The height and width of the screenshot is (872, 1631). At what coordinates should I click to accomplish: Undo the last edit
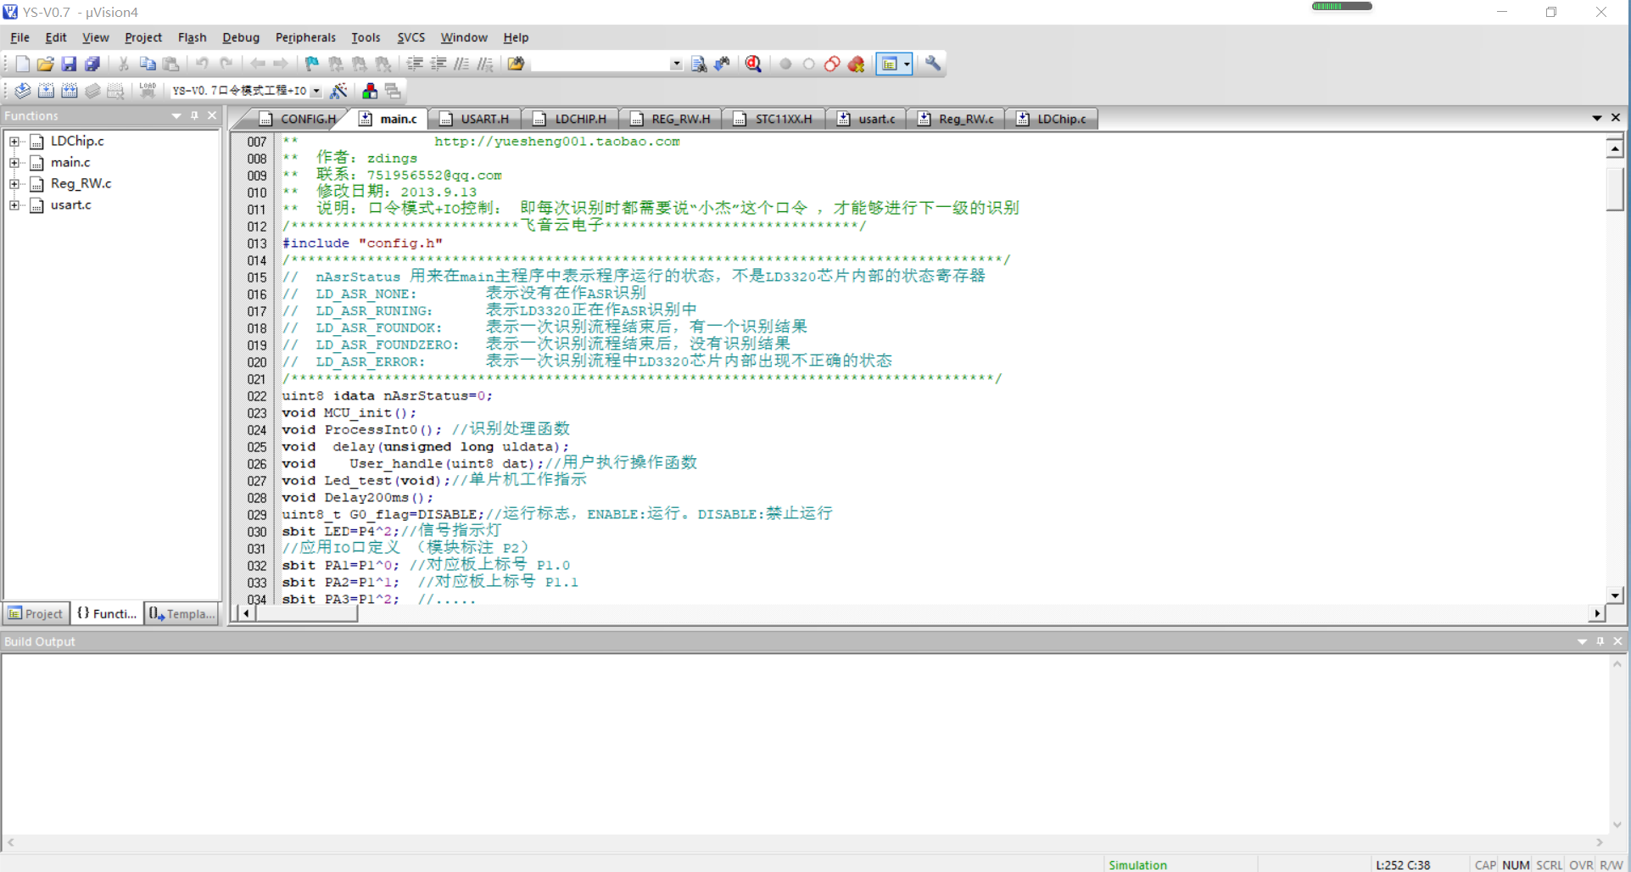pyautogui.click(x=202, y=64)
